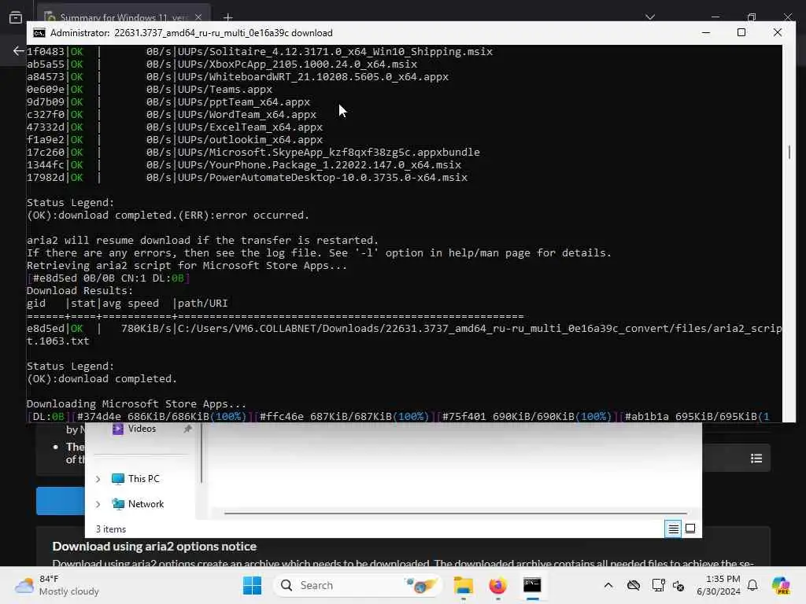Click the taskbar Search box
Screen dimensions: 806x604
point(358,585)
